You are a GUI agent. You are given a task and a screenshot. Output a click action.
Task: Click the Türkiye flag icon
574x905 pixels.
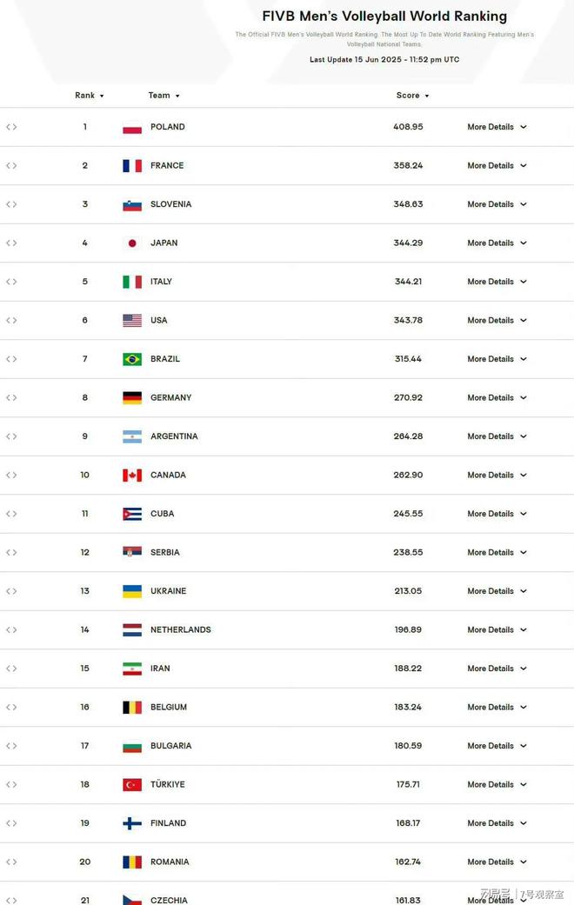coord(132,785)
